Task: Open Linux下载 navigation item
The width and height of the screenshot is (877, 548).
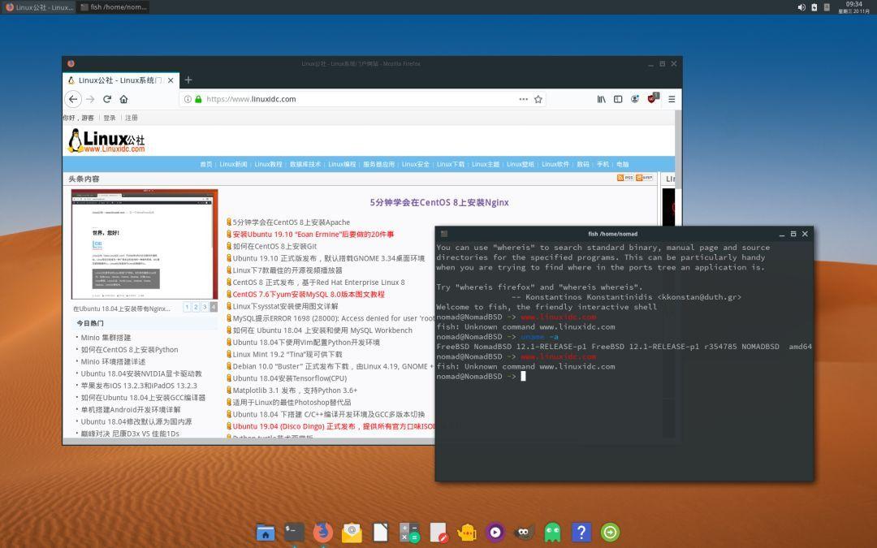Action: (451, 164)
